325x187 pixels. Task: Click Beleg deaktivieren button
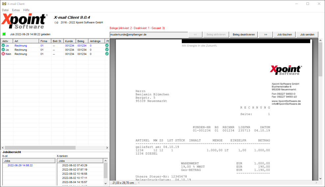[x=244, y=35]
